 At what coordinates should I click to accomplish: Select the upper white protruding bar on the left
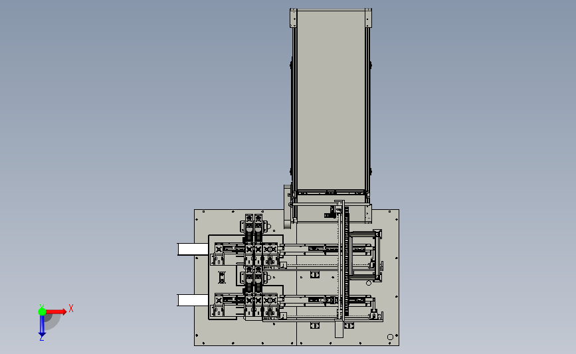pyautogui.click(x=193, y=249)
